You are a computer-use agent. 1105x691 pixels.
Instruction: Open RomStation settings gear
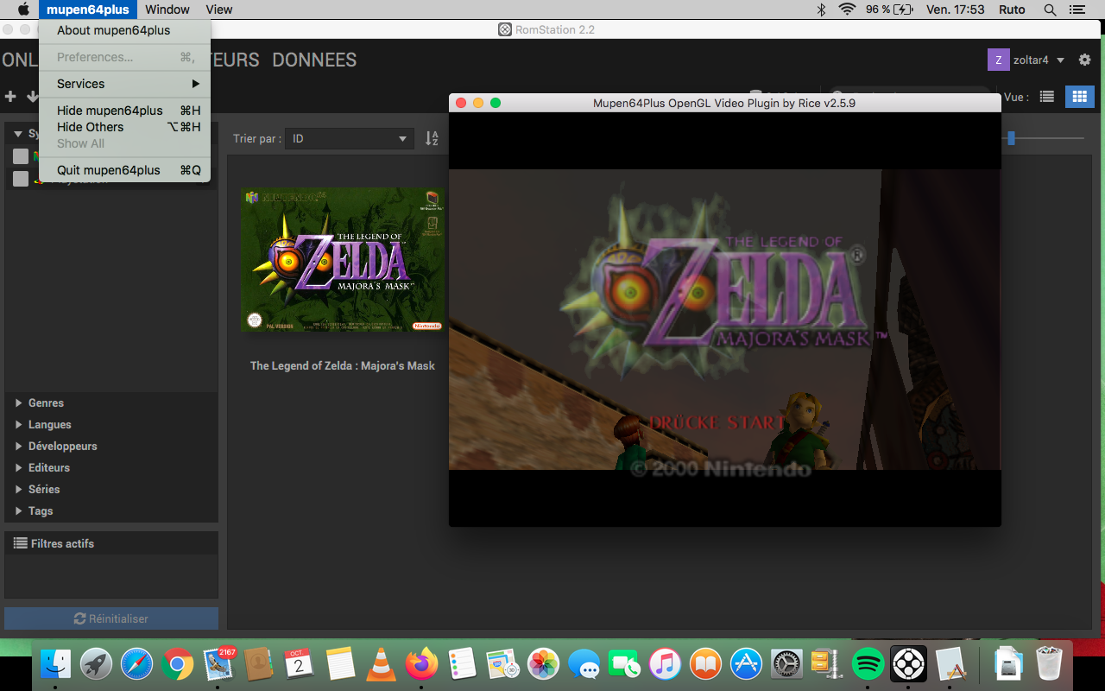(x=1085, y=60)
